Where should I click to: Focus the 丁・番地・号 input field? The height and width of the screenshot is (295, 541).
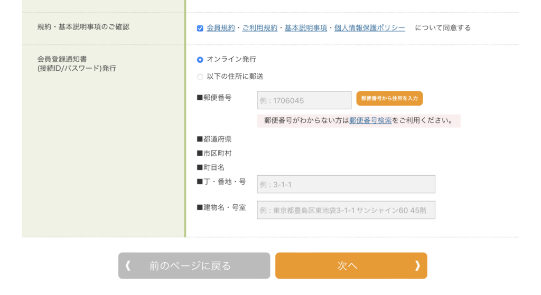tap(346, 184)
